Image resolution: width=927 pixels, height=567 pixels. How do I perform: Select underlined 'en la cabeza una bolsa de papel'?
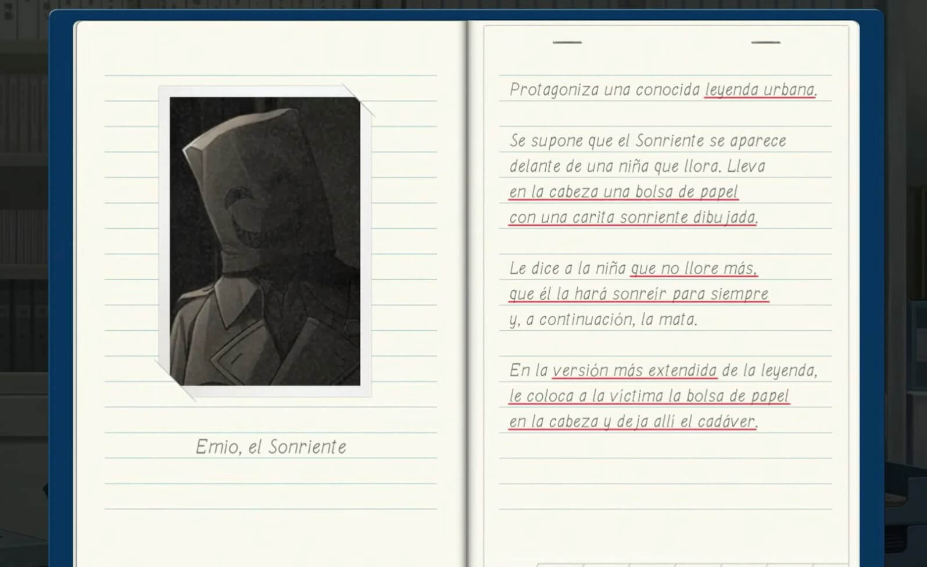(x=624, y=192)
